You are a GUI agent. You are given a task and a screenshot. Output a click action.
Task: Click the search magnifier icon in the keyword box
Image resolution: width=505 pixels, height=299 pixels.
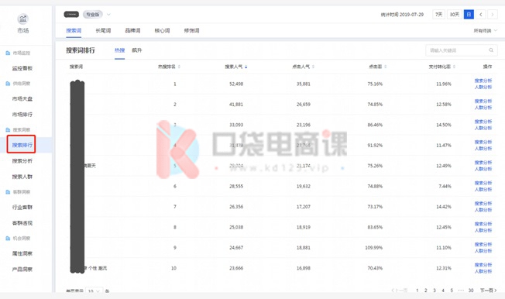tap(491, 50)
